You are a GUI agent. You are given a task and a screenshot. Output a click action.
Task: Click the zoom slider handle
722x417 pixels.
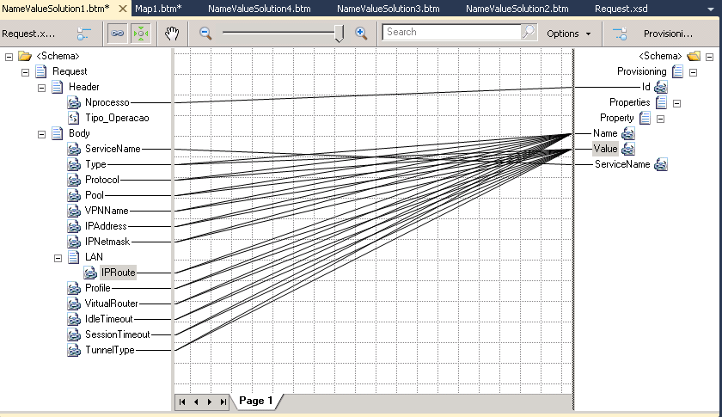[339, 34]
